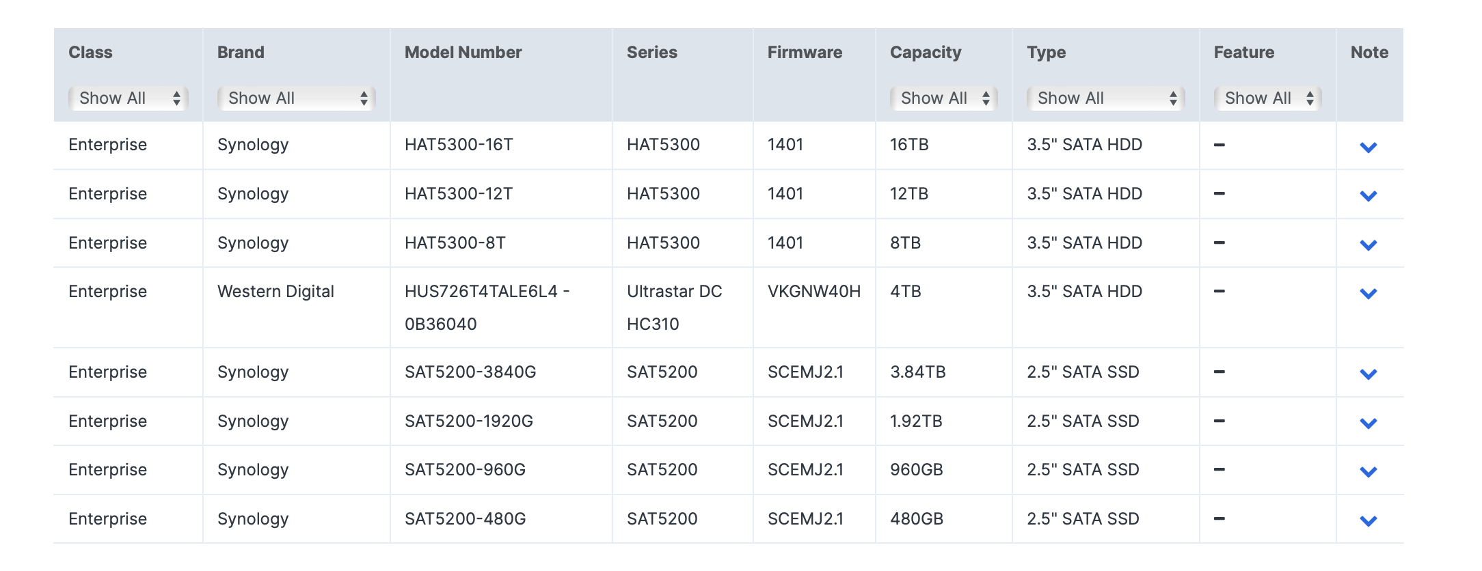
Task: Open the Feature filter dropdown
Action: coord(1267,98)
